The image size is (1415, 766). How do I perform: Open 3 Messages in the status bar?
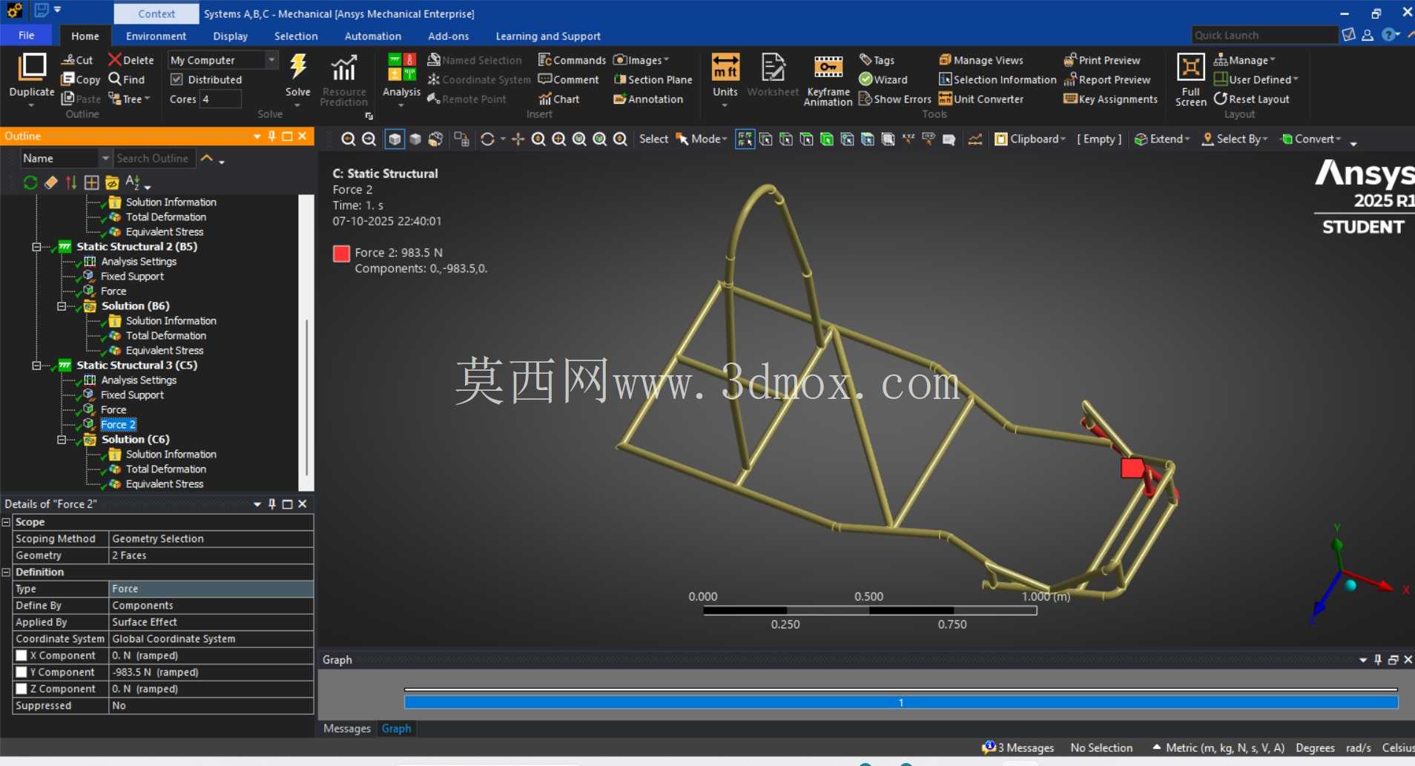1018,747
